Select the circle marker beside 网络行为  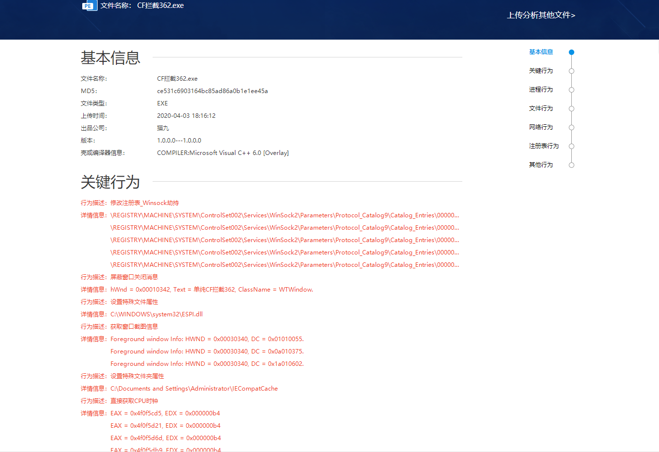coord(571,127)
